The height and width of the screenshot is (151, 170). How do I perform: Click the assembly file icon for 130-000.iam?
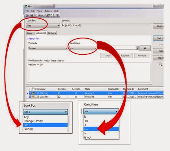(x=33, y=97)
